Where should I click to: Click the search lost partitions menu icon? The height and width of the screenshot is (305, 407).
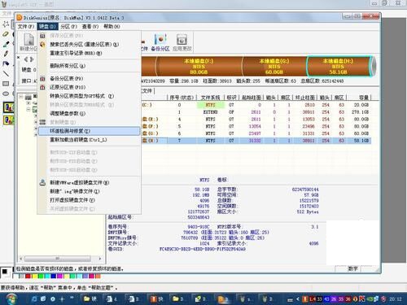point(42,45)
